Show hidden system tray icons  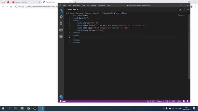pos(164,108)
